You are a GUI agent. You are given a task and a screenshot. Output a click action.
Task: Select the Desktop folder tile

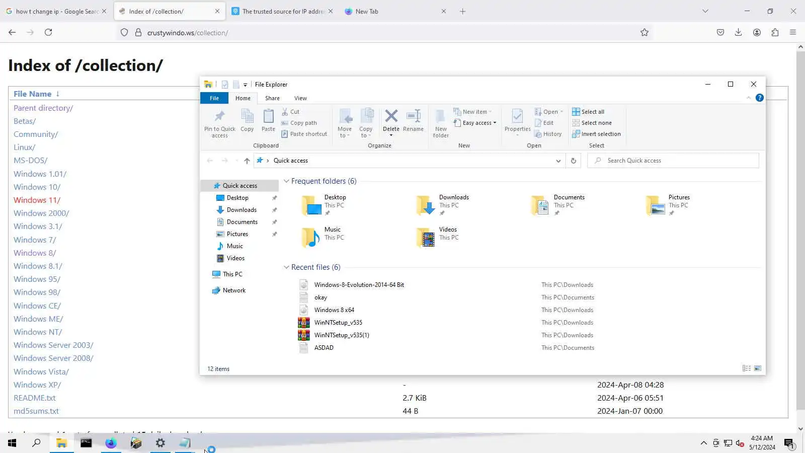[324, 205]
